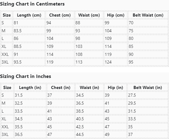Select the Waist (cm) column header

(89, 15)
